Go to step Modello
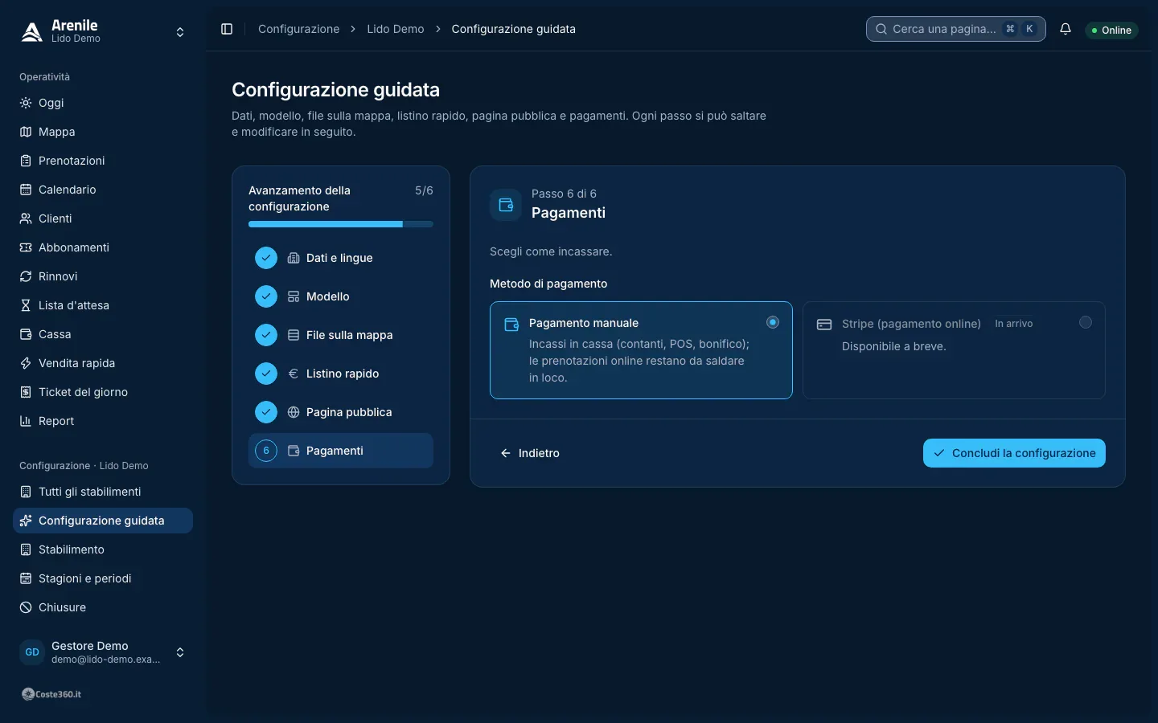The height and width of the screenshot is (723, 1158). tap(341, 296)
